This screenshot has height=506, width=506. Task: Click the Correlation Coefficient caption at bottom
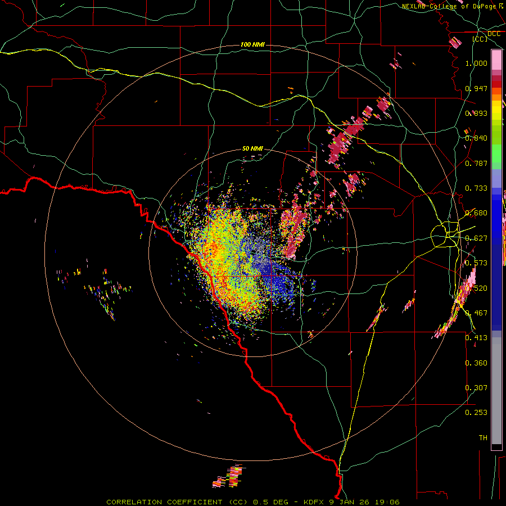(252, 502)
